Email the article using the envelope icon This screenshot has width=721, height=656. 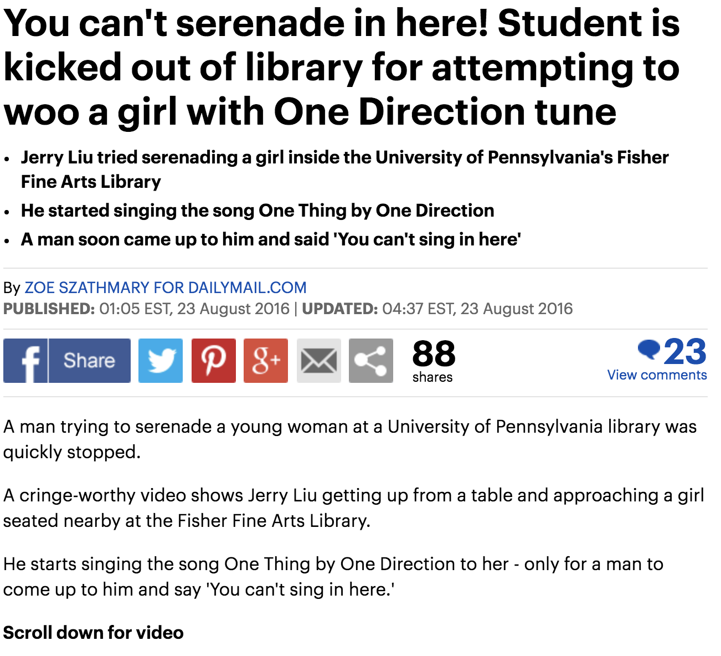[319, 361]
